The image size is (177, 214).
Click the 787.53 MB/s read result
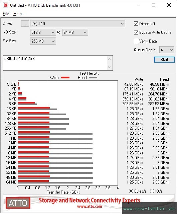[x=158, y=104]
